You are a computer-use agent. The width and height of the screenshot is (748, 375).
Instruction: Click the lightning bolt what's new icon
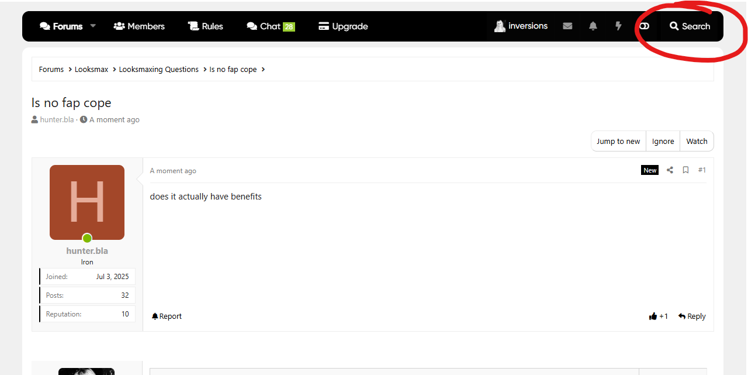[618, 26]
